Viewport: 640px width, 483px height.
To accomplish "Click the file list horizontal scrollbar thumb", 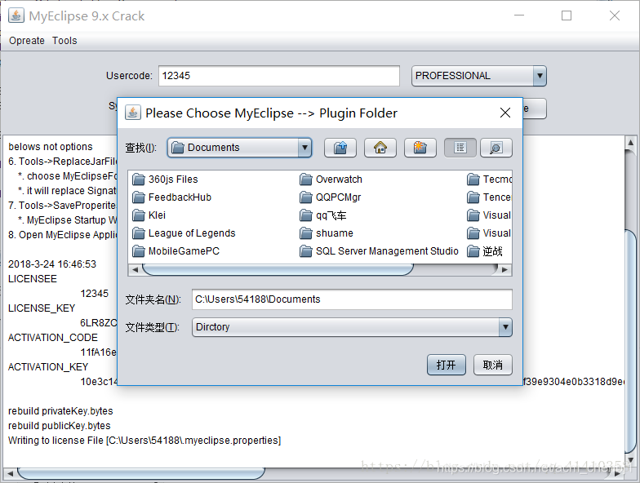I will click(278, 269).
